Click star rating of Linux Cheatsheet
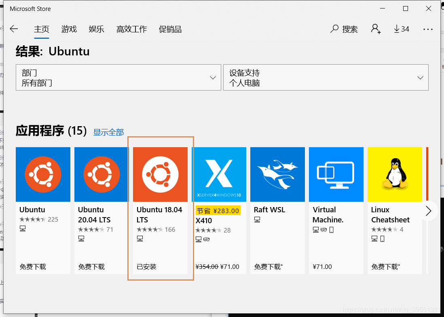 pos(385,230)
